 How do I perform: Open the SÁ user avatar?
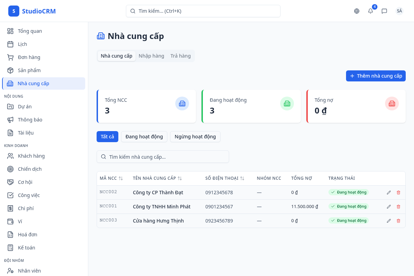[400, 11]
